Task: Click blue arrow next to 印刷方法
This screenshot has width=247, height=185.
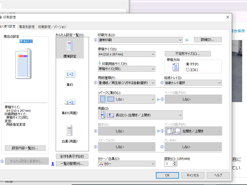Action: [187, 40]
